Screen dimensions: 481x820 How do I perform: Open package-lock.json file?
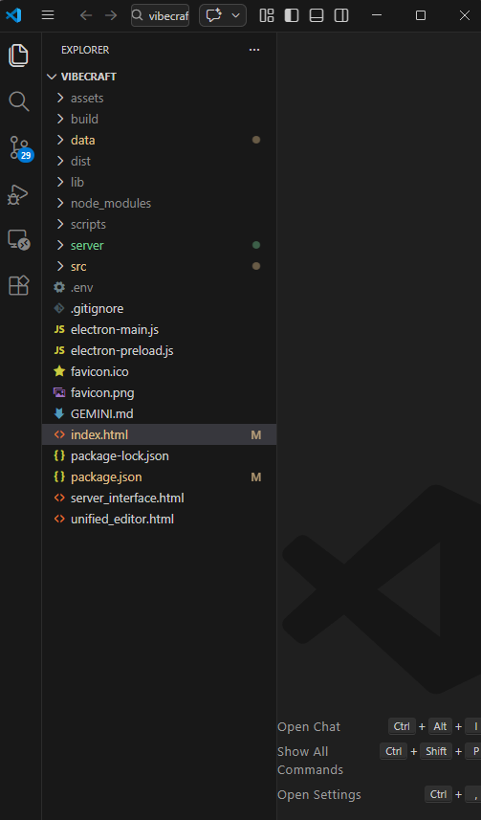159,455
